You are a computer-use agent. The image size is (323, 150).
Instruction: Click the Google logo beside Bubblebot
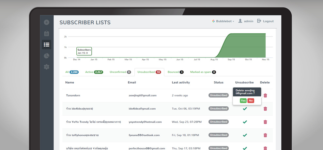[213, 21]
